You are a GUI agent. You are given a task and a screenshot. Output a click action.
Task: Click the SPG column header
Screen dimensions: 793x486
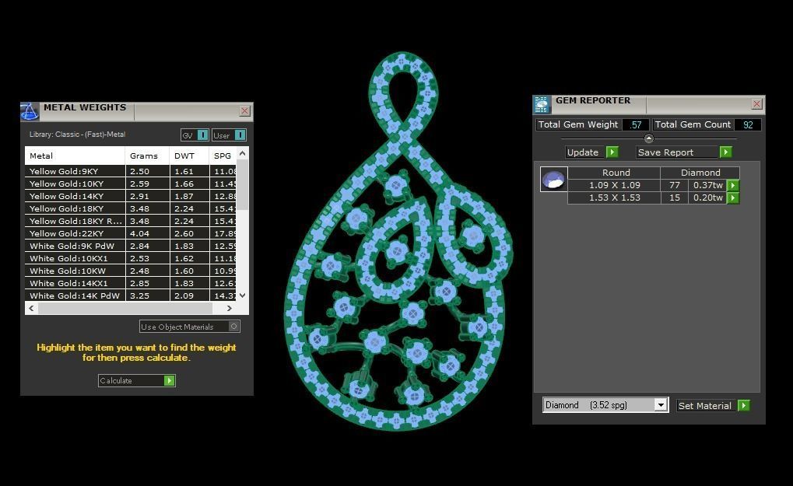[223, 156]
